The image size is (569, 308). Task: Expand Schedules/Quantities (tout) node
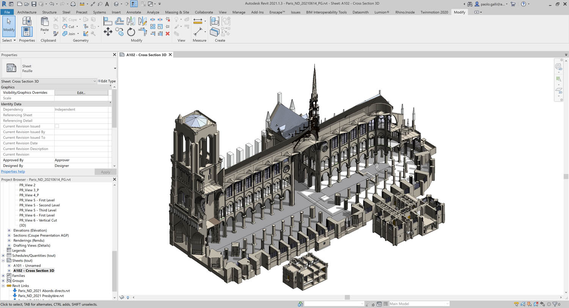coord(3,255)
